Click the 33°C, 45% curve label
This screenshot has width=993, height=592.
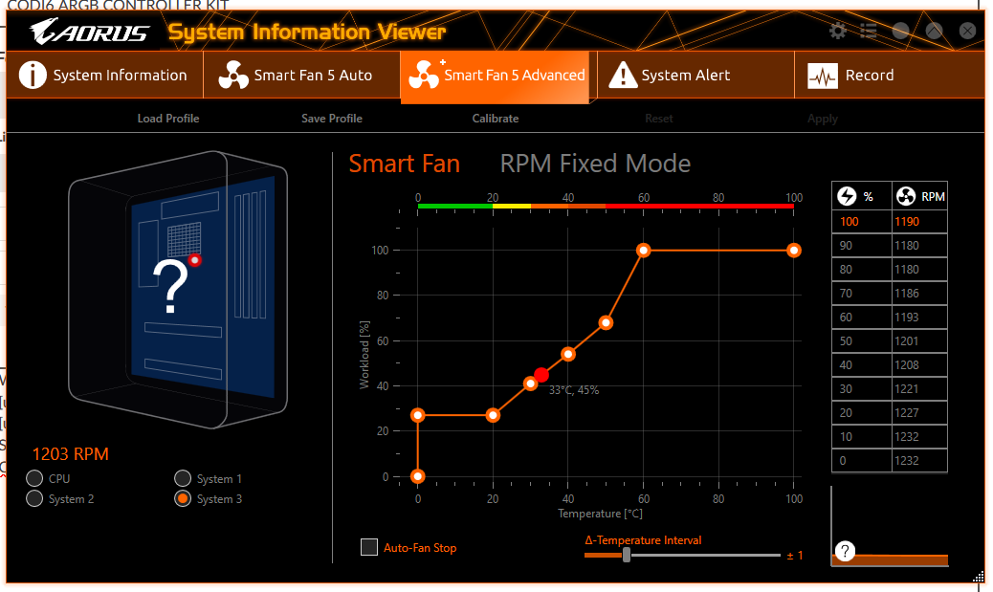pyautogui.click(x=574, y=390)
